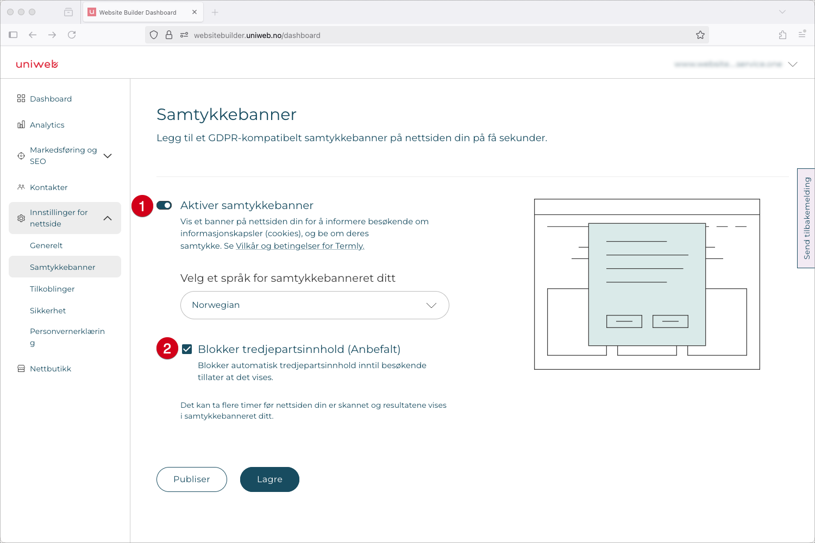
Task: Click the address bar URL field
Action: 427,35
